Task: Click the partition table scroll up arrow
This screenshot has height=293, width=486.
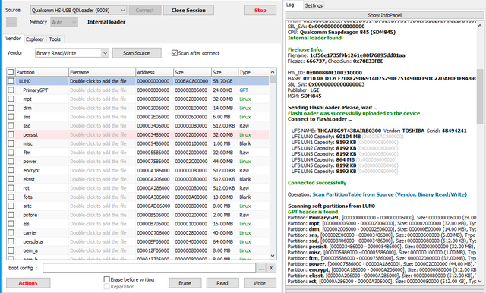Action: 273,72
